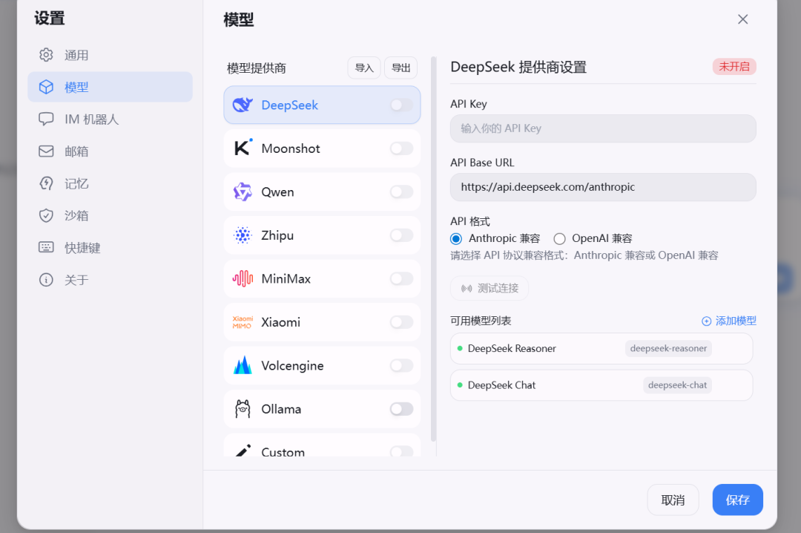This screenshot has height=533, width=801.
Task: Click the Volcengine mountain logo icon
Action: point(243,365)
